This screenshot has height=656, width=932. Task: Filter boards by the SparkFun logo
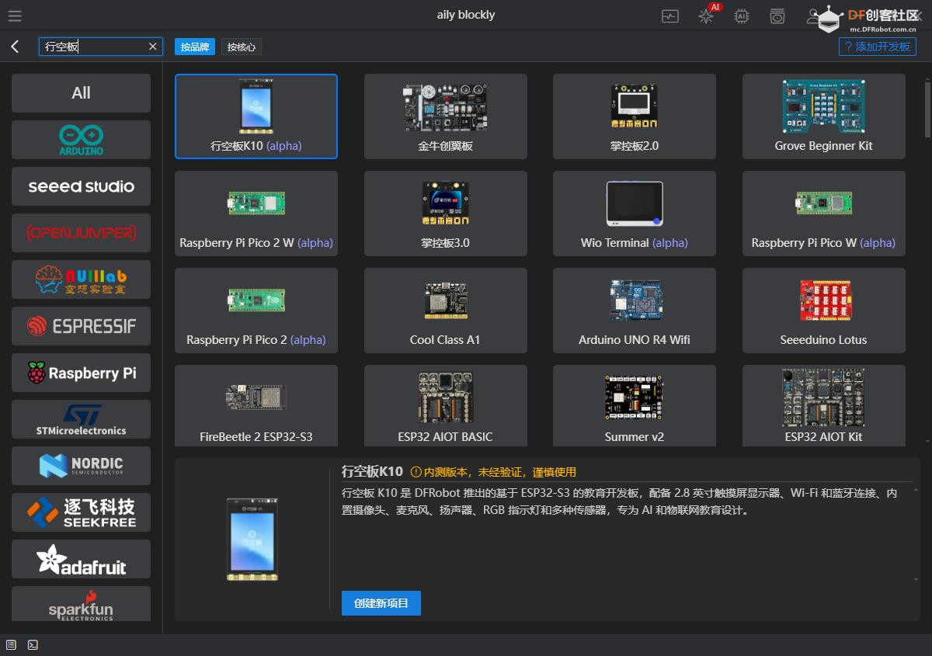coord(81,603)
